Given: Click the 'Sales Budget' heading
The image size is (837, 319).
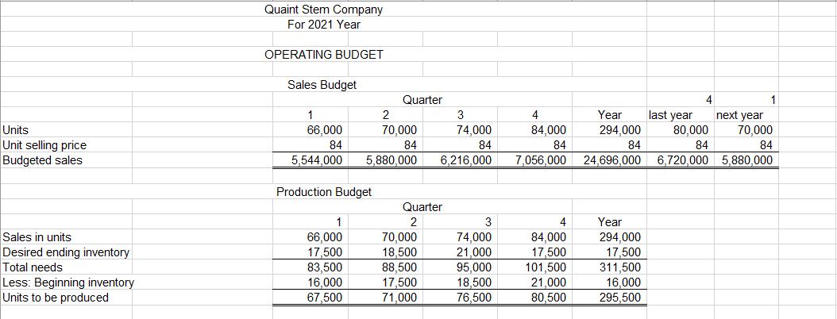Looking at the screenshot, I should (x=322, y=84).
